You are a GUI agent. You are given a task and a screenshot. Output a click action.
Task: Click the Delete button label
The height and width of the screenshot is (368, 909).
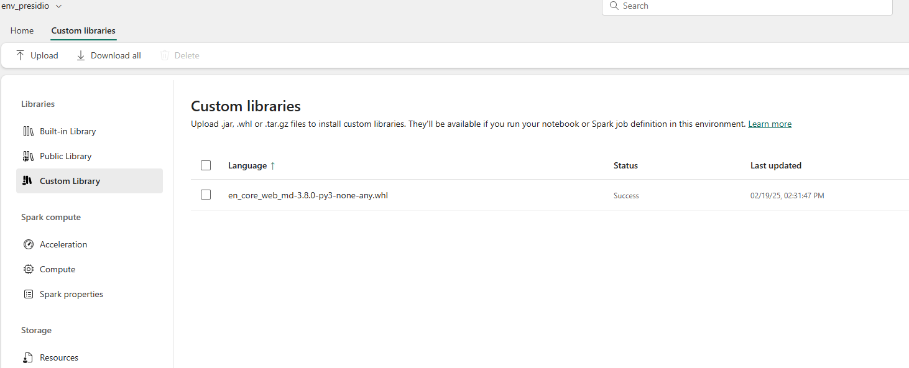point(187,55)
